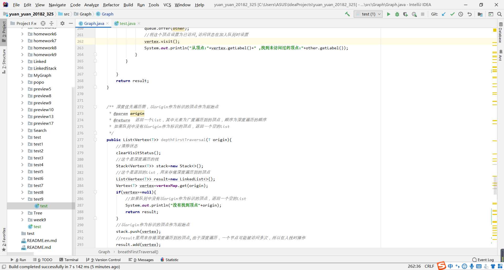Hide the project tool window
This screenshot has width=504, height=270.
[71, 23]
